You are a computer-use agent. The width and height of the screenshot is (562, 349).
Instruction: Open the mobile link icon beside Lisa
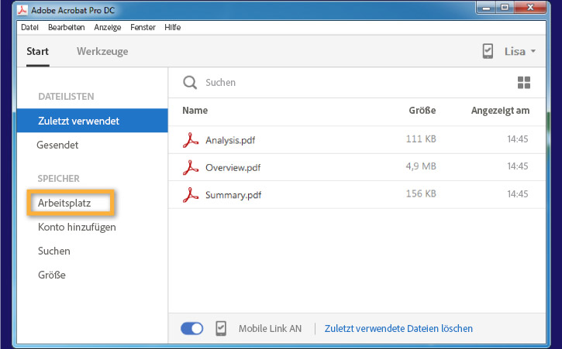[x=488, y=51]
